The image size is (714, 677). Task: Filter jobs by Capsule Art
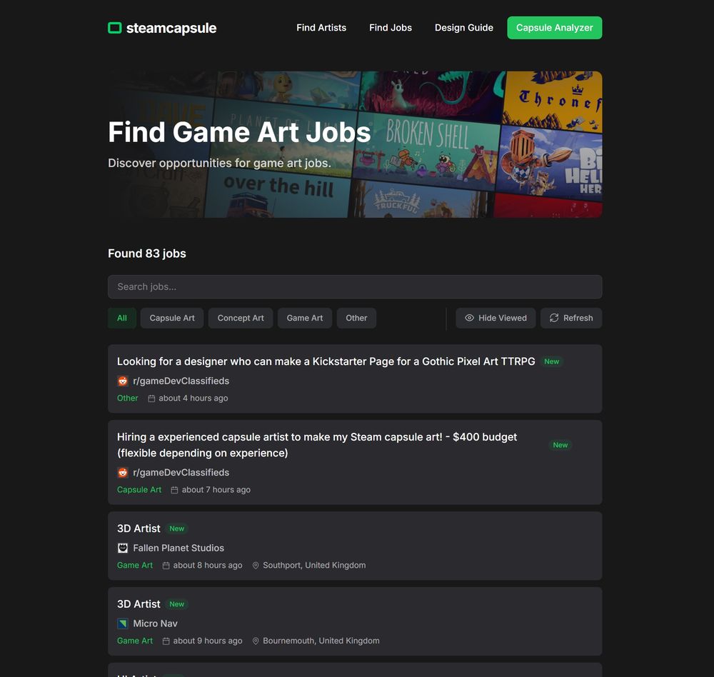(172, 318)
